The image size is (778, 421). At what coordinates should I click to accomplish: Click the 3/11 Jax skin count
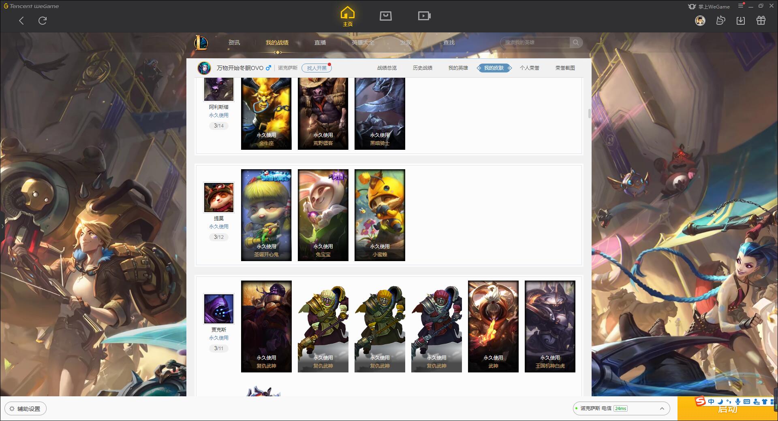click(x=218, y=349)
